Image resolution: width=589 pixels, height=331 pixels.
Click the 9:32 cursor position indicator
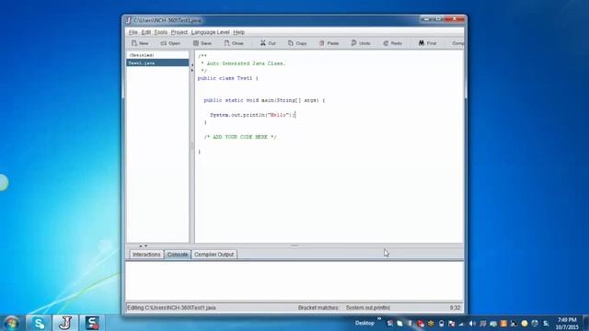[x=455, y=308]
